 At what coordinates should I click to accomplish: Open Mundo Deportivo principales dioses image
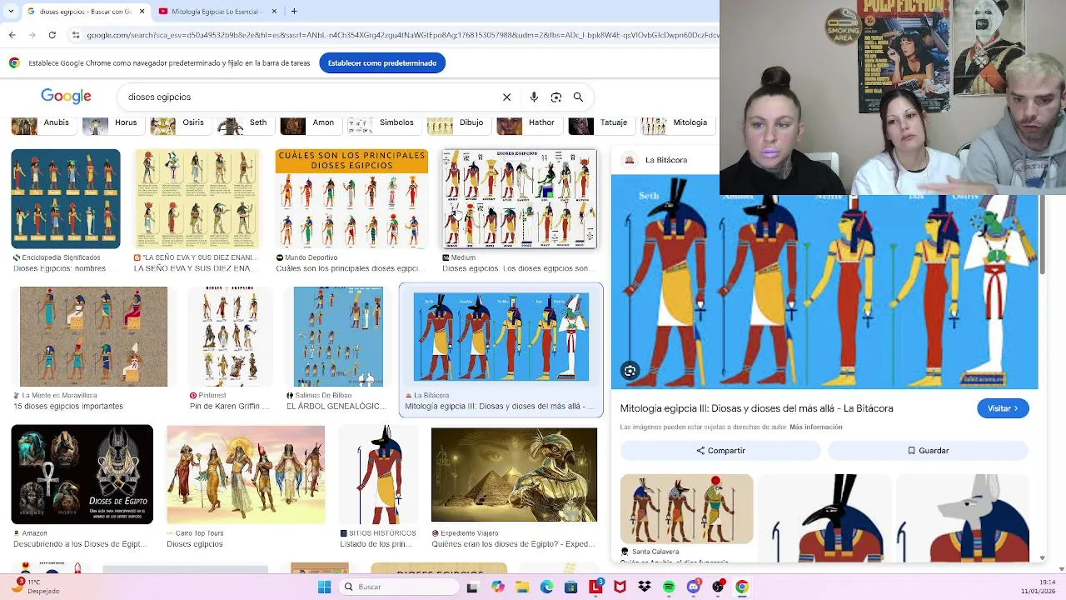click(x=351, y=199)
